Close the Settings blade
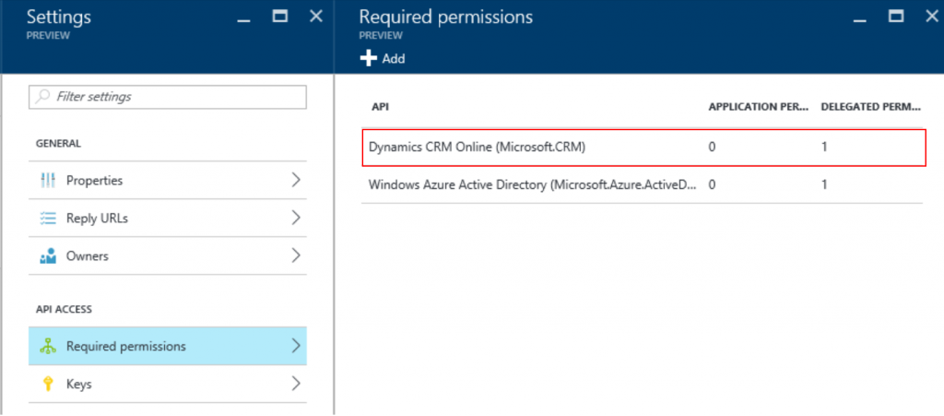This screenshot has height=416, width=944. click(315, 17)
